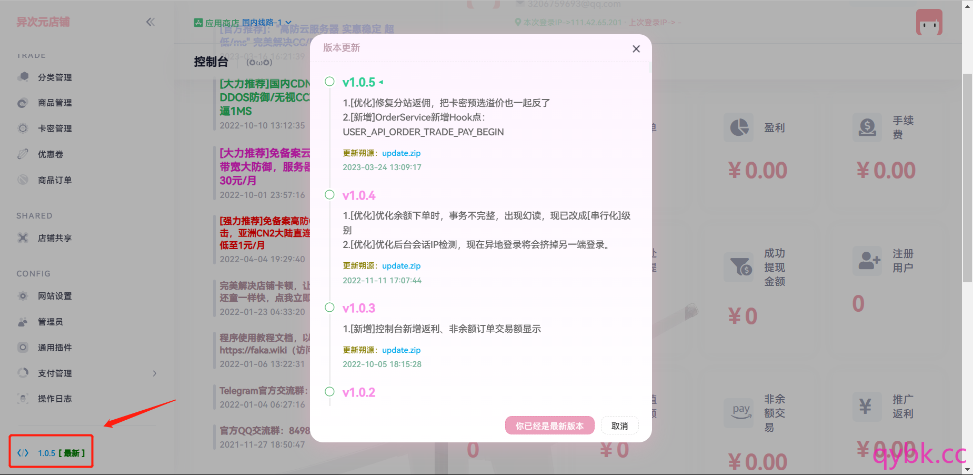
Task: Click the 商品管理 sidebar icon
Action: pos(23,103)
